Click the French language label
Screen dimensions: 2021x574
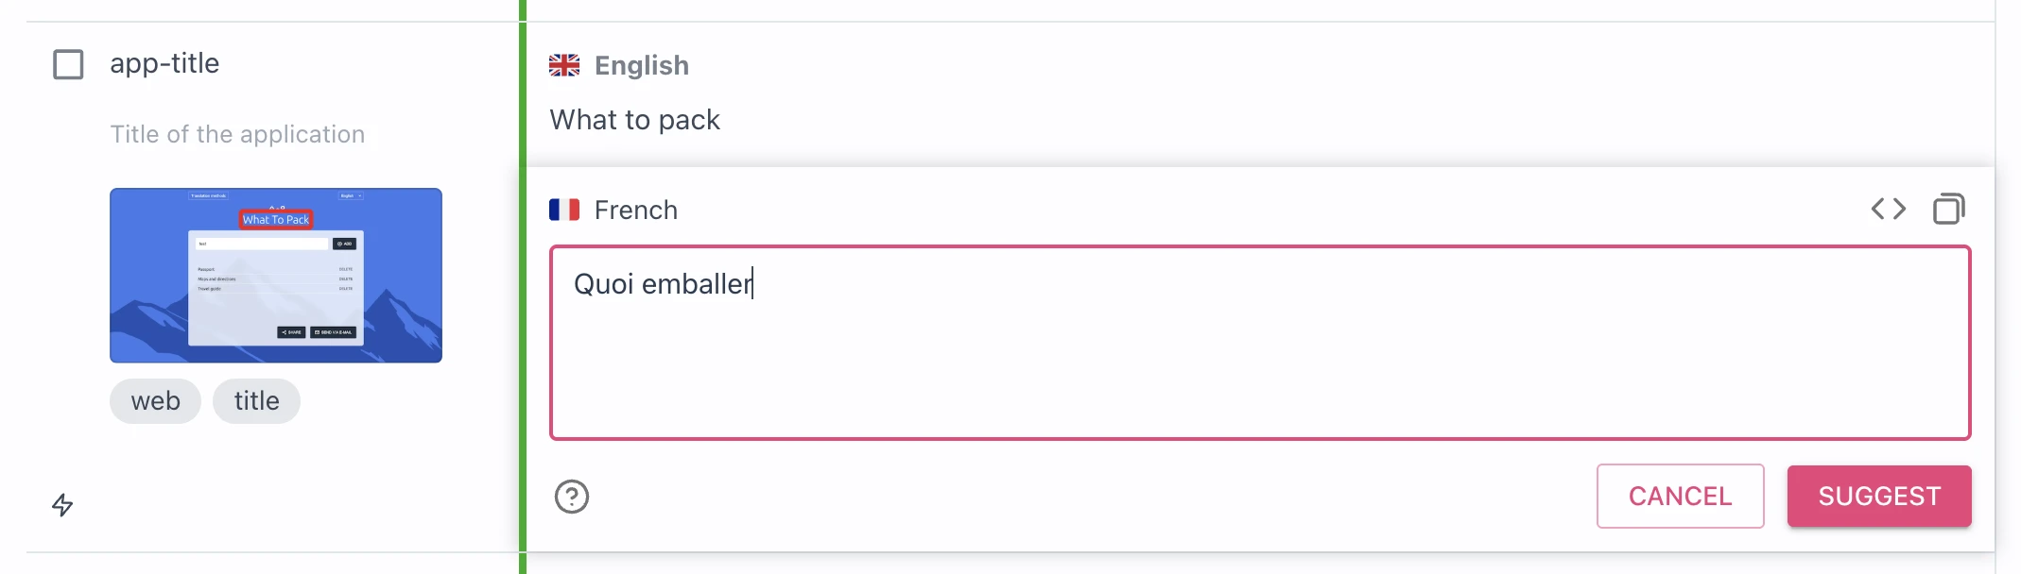click(x=635, y=210)
